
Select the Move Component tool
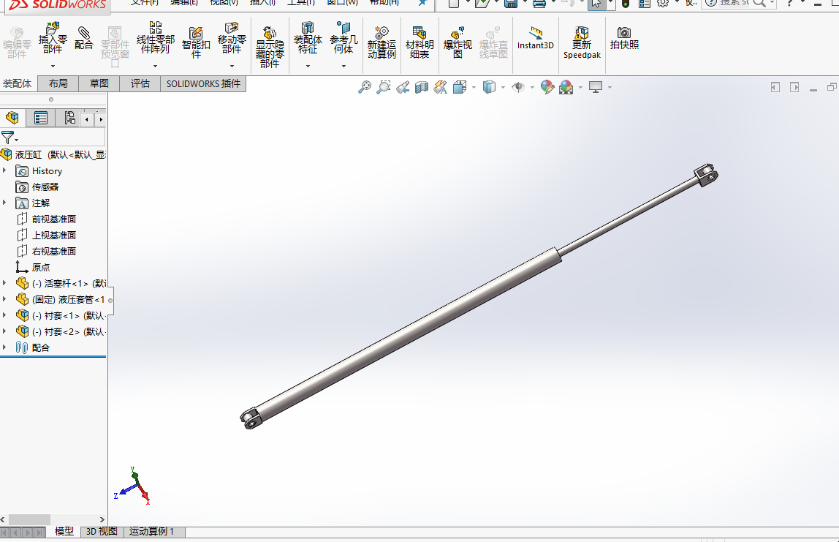point(232,39)
